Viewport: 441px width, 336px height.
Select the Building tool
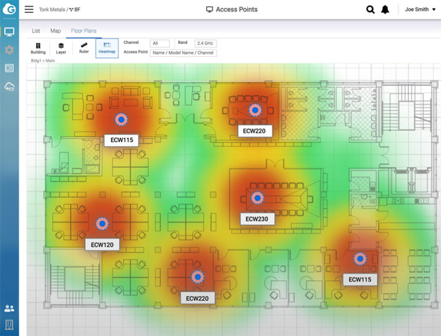[38, 48]
